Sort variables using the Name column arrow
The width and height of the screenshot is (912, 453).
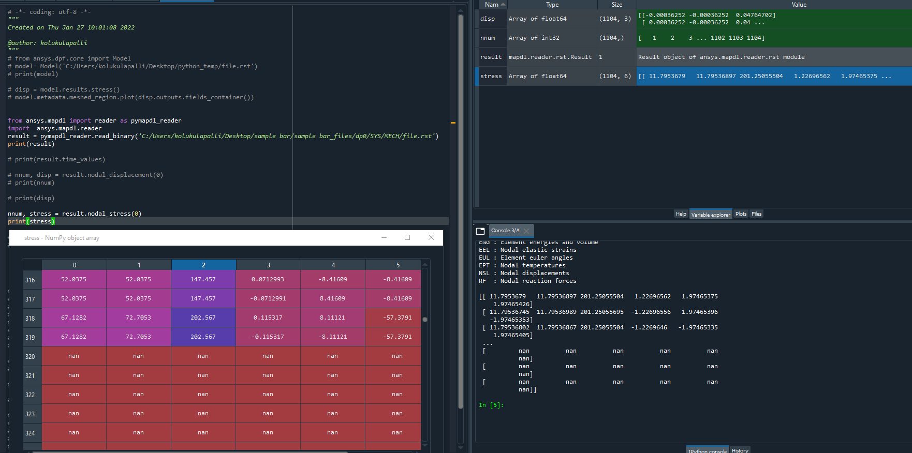click(503, 5)
